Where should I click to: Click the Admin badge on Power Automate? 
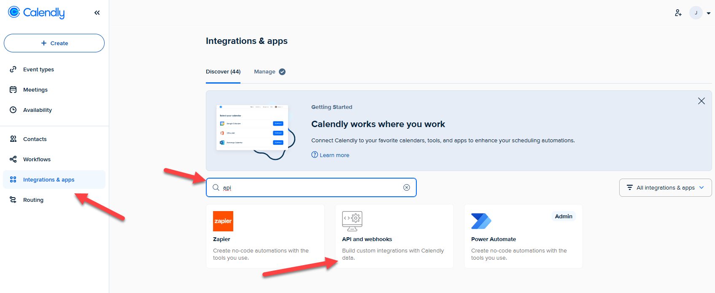(564, 216)
